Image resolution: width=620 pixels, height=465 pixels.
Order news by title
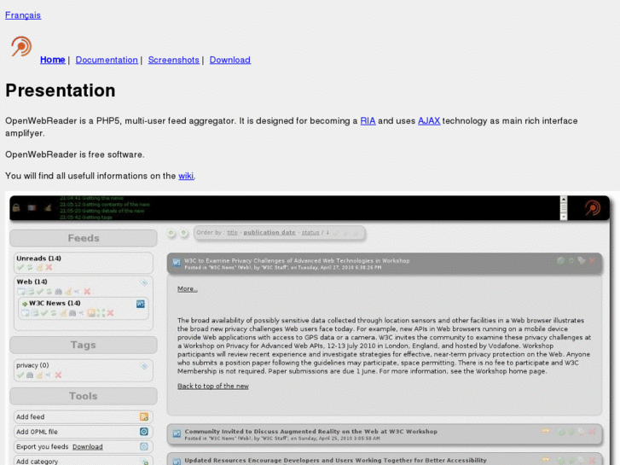[x=232, y=233]
